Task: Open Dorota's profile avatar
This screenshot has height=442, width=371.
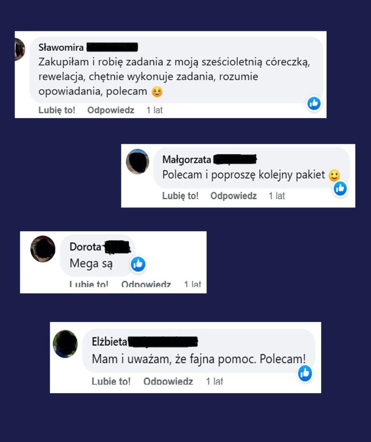Action: point(43,249)
